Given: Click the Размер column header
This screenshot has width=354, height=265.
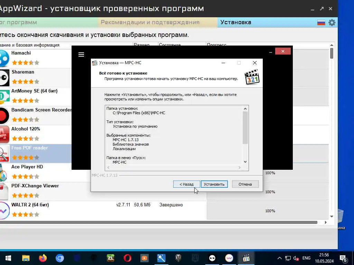Looking at the screenshot, I should pyautogui.click(x=146, y=45).
